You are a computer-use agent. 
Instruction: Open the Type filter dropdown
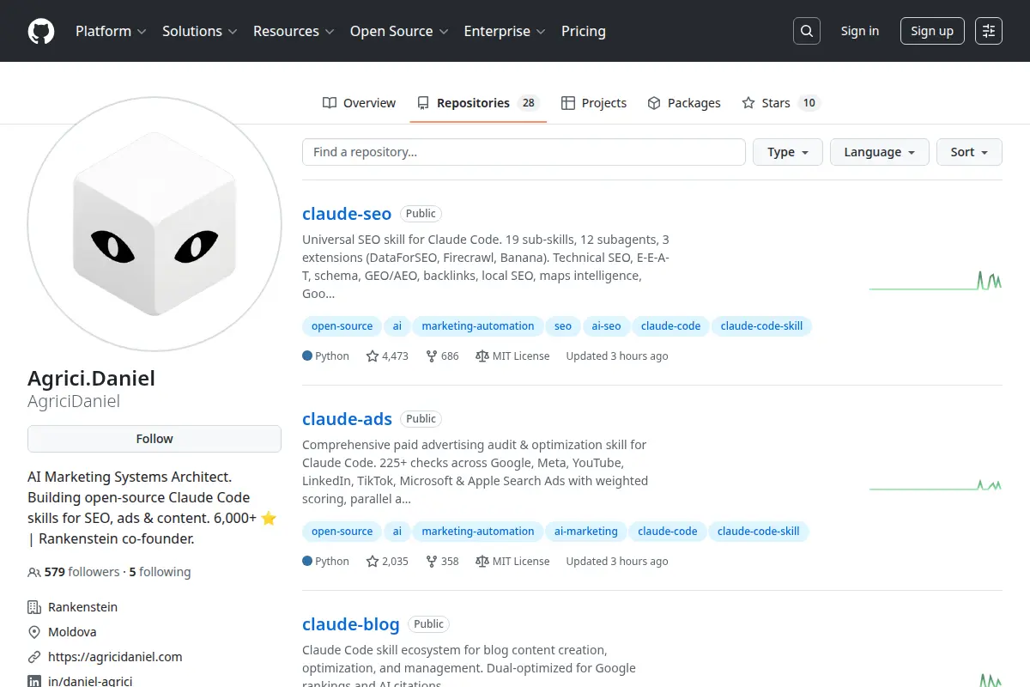[787, 151]
